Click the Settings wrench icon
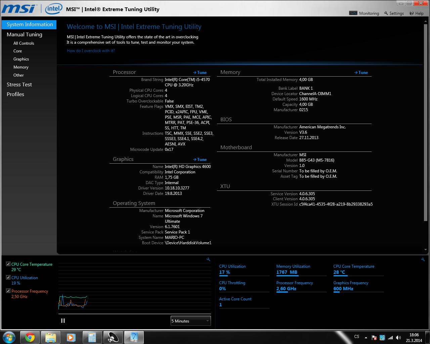Viewport: 430px width, 344px height. pos(386,13)
